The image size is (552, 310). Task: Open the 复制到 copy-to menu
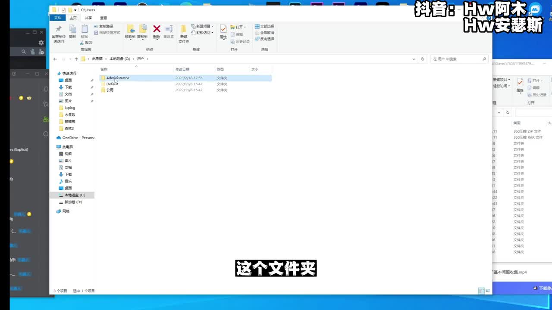pos(142,32)
